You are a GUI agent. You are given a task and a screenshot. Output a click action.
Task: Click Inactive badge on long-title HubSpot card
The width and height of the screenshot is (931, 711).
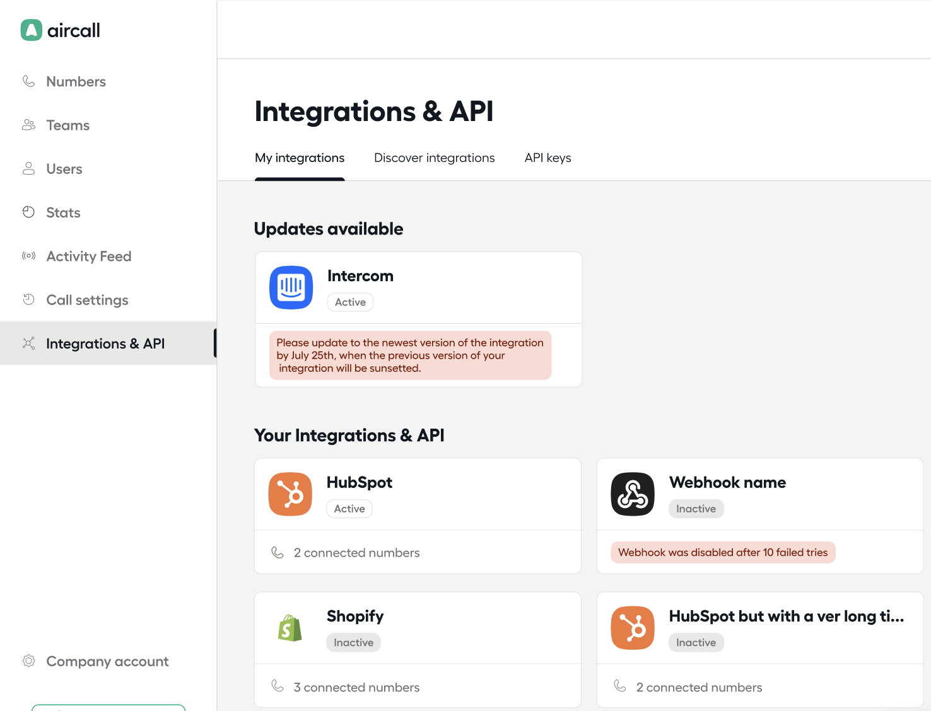coord(696,642)
